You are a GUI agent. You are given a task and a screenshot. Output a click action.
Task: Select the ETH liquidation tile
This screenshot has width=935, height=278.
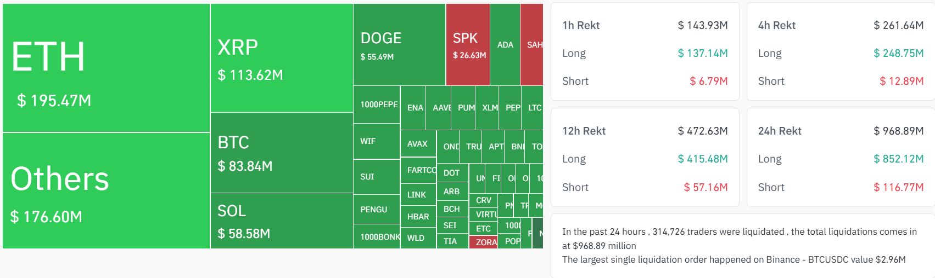[106, 68]
